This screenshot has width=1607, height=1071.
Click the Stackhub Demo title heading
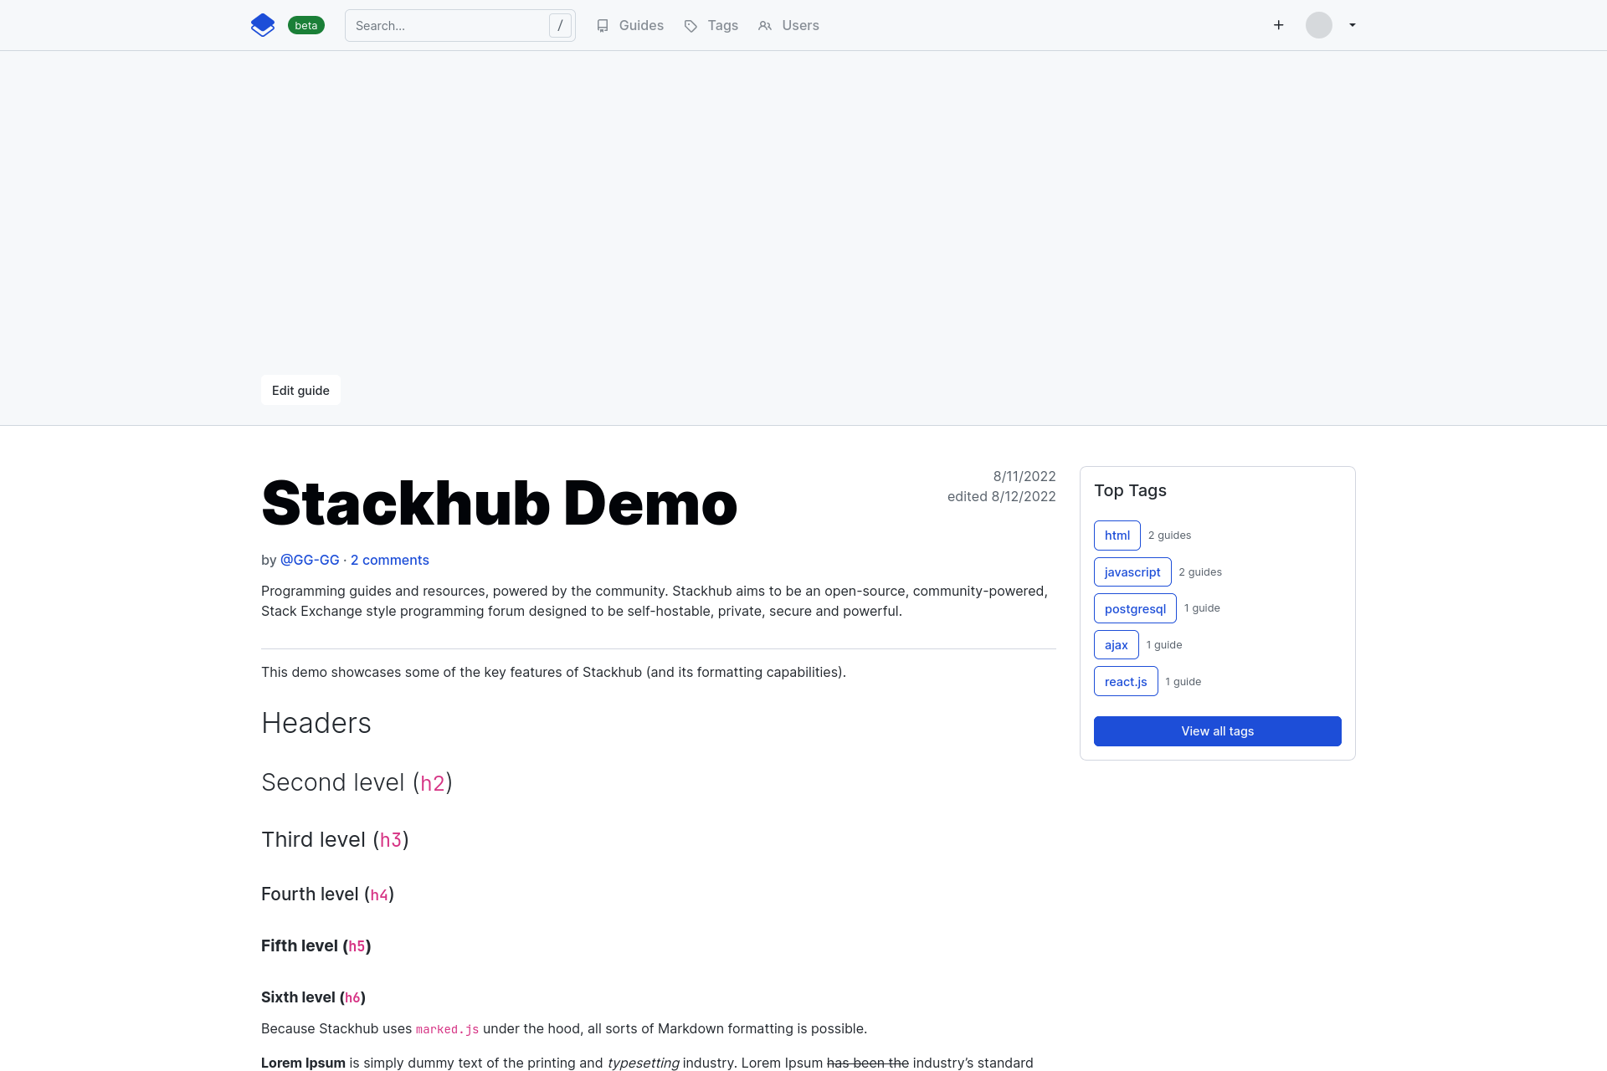tap(499, 504)
